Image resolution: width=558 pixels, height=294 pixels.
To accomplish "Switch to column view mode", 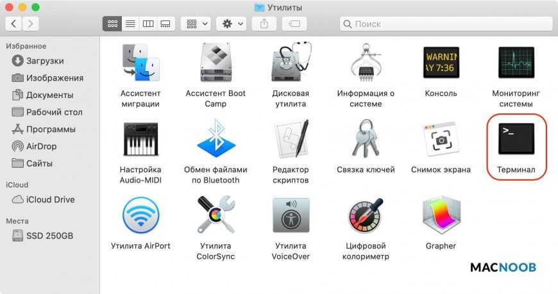I will point(148,24).
